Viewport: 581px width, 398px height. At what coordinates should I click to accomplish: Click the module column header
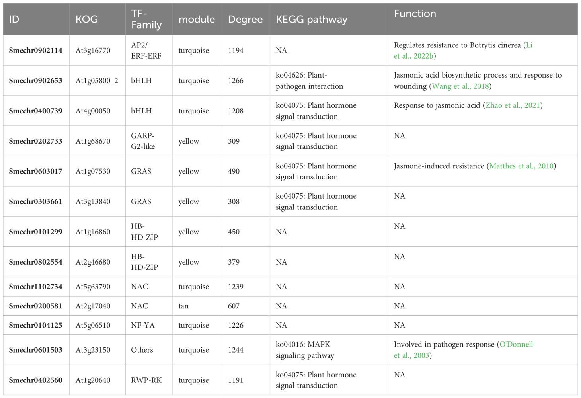(197, 19)
